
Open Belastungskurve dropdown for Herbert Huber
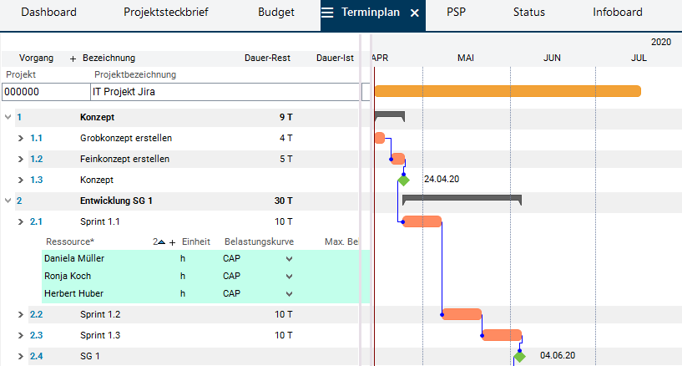coord(289,294)
